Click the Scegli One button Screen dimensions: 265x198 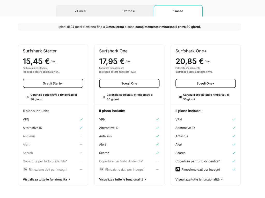click(x=129, y=83)
